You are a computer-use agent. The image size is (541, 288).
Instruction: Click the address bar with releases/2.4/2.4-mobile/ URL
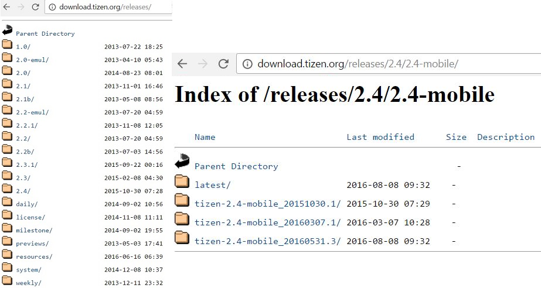[389, 64]
